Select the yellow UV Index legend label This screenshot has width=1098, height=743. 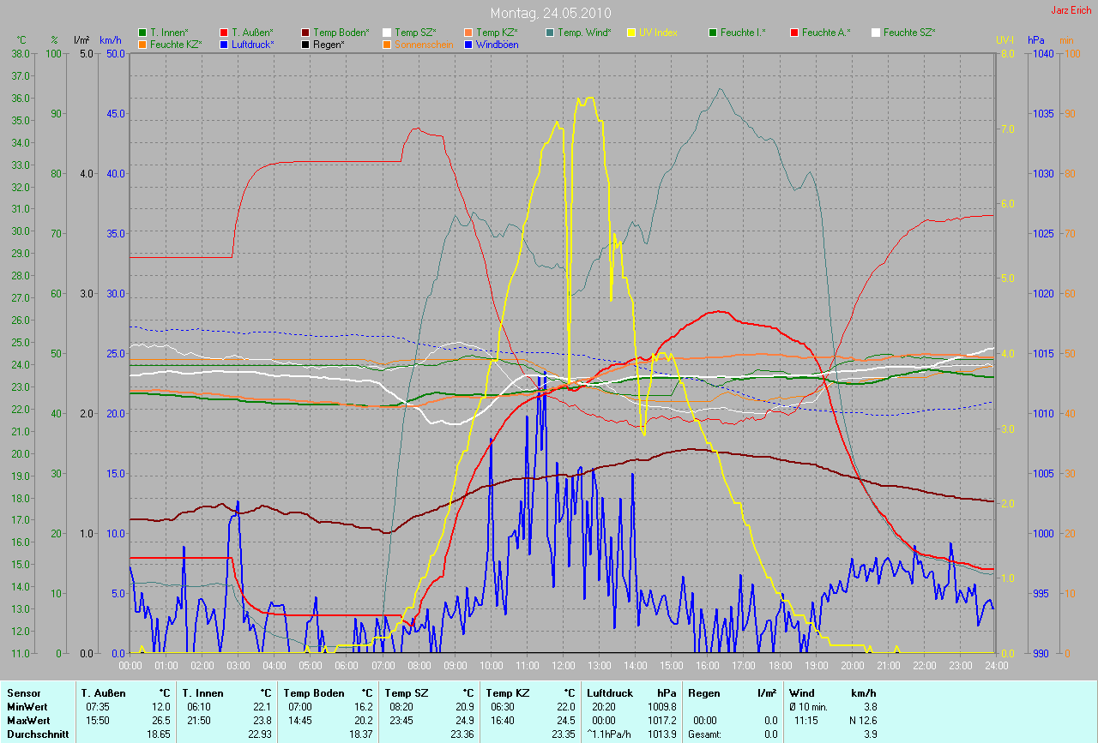click(658, 33)
